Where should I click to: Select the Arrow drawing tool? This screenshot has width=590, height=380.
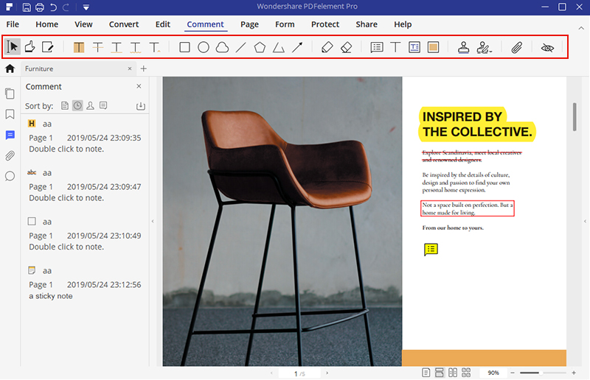297,47
